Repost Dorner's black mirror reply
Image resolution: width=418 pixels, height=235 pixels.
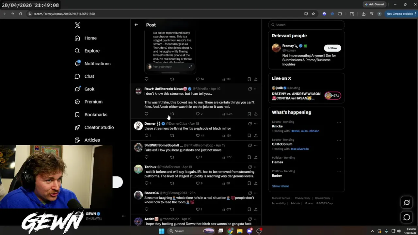(172, 135)
